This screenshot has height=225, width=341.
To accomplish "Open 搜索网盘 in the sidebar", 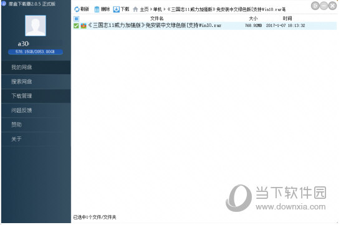I will coord(36,82).
